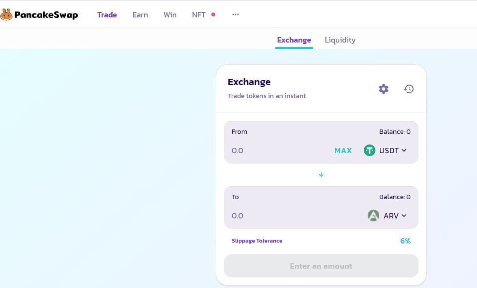Open recent transactions history icon
The image size is (477, 288).
(409, 89)
